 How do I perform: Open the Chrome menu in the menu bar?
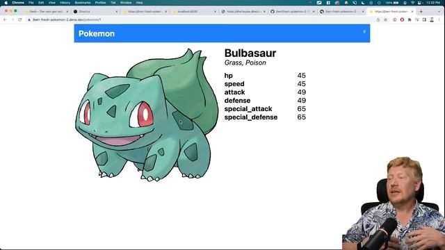coord(18,3)
